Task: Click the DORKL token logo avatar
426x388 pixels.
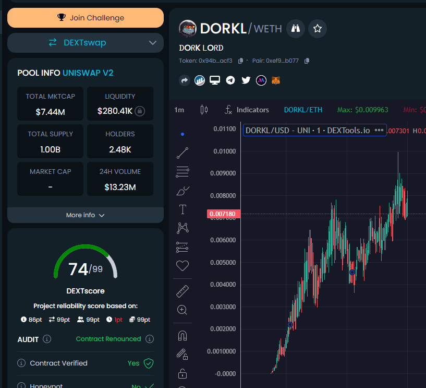Action: coord(188,29)
